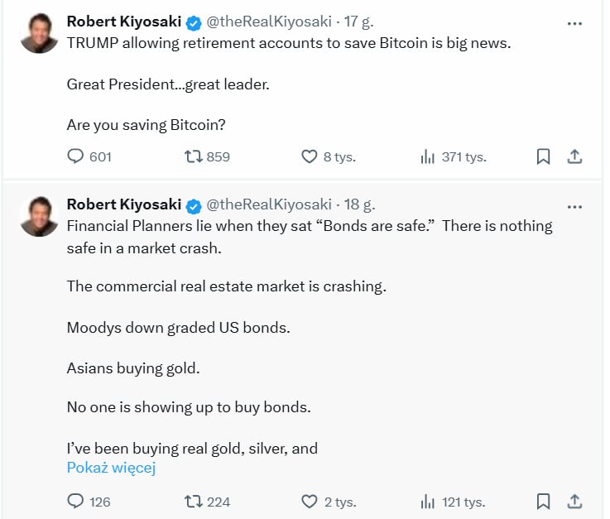Open the '17 g.' tweet timestamp
Viewport: 610px width, 519px height.
(358, 22)
